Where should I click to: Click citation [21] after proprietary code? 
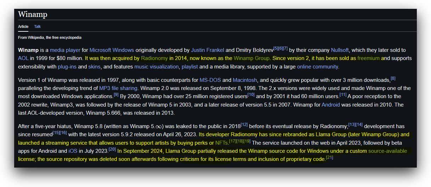[x=330, y=157]
